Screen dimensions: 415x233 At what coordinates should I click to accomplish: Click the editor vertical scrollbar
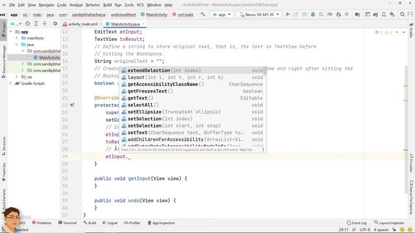[x=407, y=129]
